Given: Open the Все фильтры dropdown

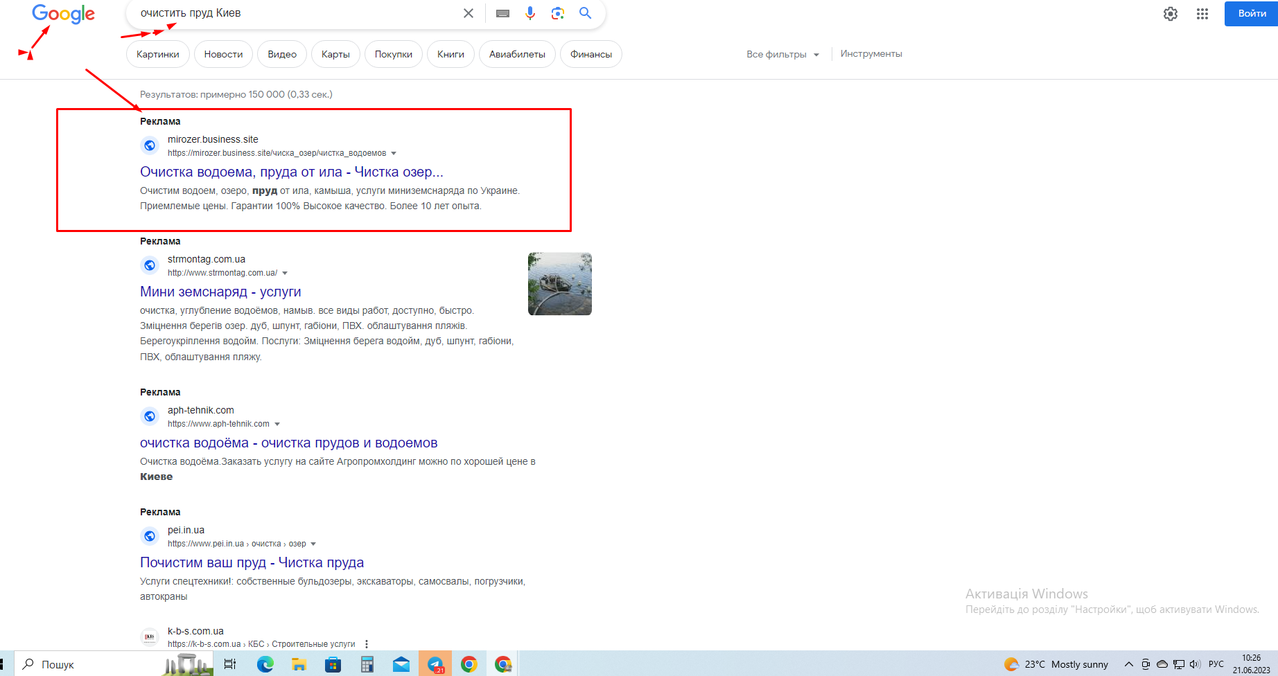Looking at the screenshot, I should (782, 54).
